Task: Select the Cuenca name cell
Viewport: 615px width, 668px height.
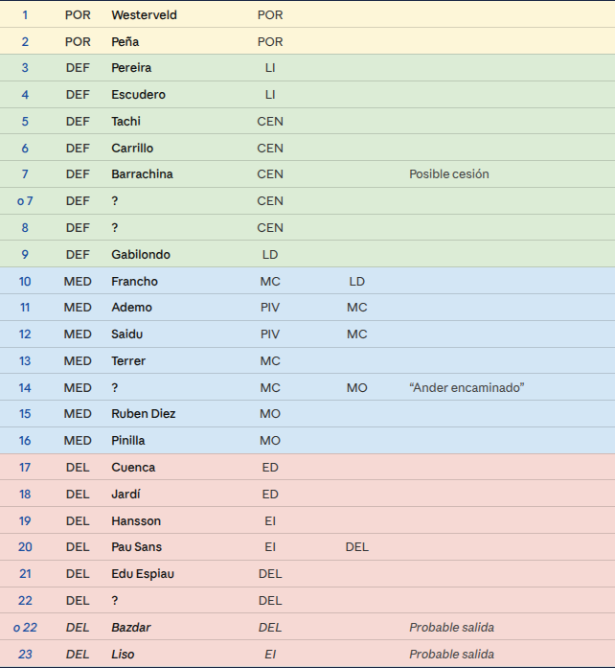Action: click(x=133, y=468)
